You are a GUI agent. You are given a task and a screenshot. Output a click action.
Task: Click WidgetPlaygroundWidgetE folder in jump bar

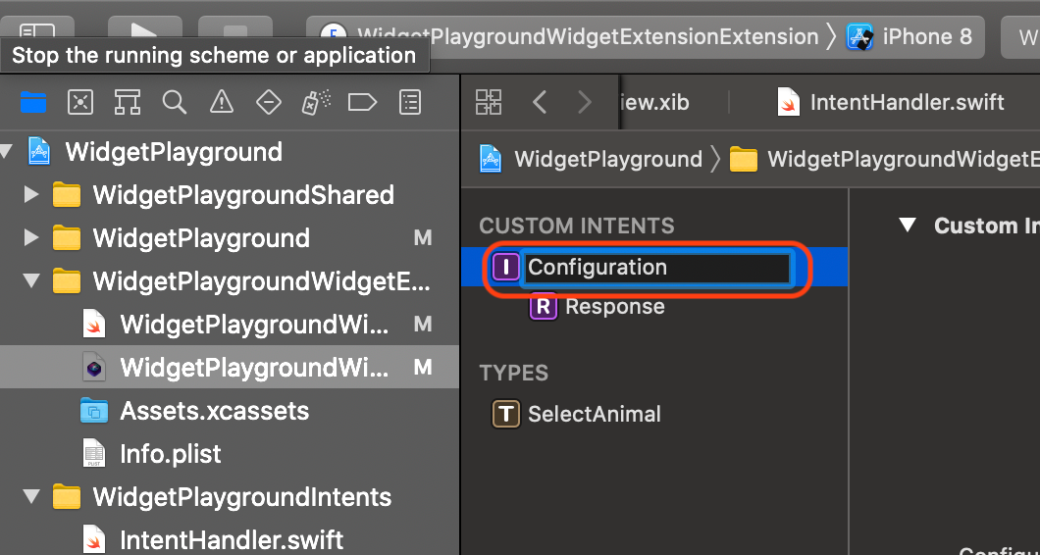click(884, 159)
